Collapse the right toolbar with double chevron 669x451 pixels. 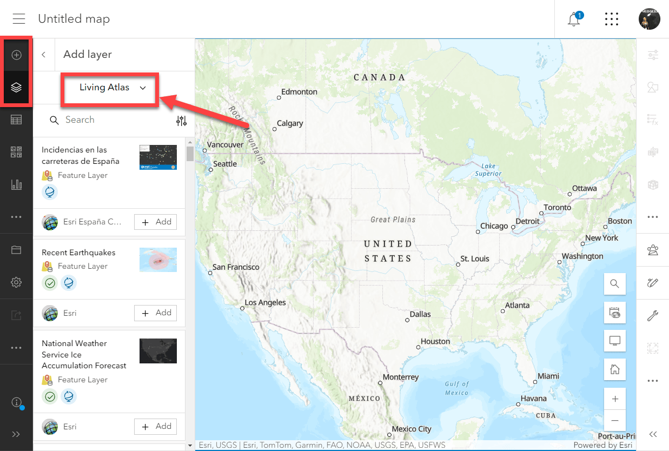(653, 434)
